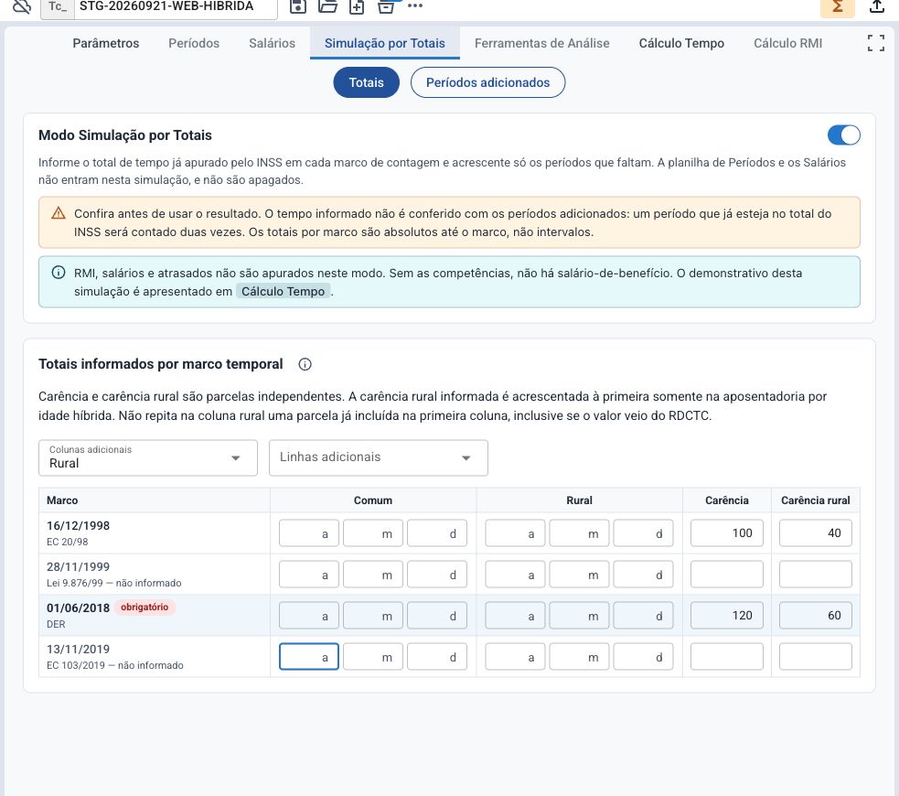
Task: Click the calculation name field STG-20260921-WEB-HIBRIDA
Action: click(x=176, y=6)
